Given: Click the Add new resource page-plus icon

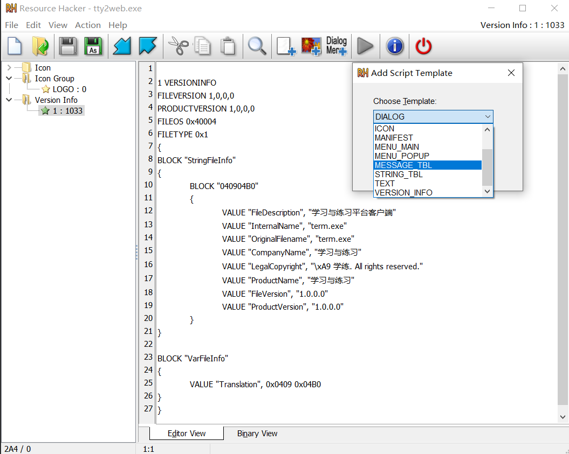Looking at the screenshot, I should 286,46.
